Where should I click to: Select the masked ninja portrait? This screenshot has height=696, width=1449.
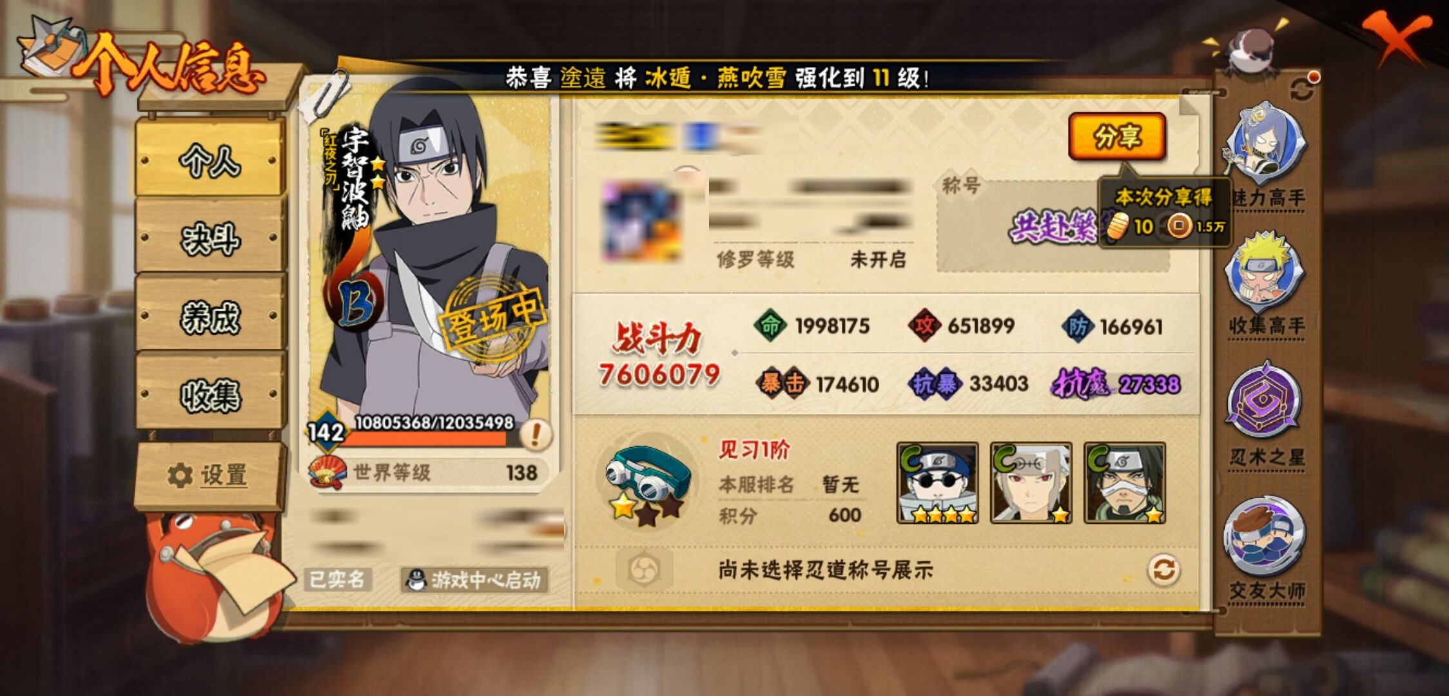[x=1125, y=483]
